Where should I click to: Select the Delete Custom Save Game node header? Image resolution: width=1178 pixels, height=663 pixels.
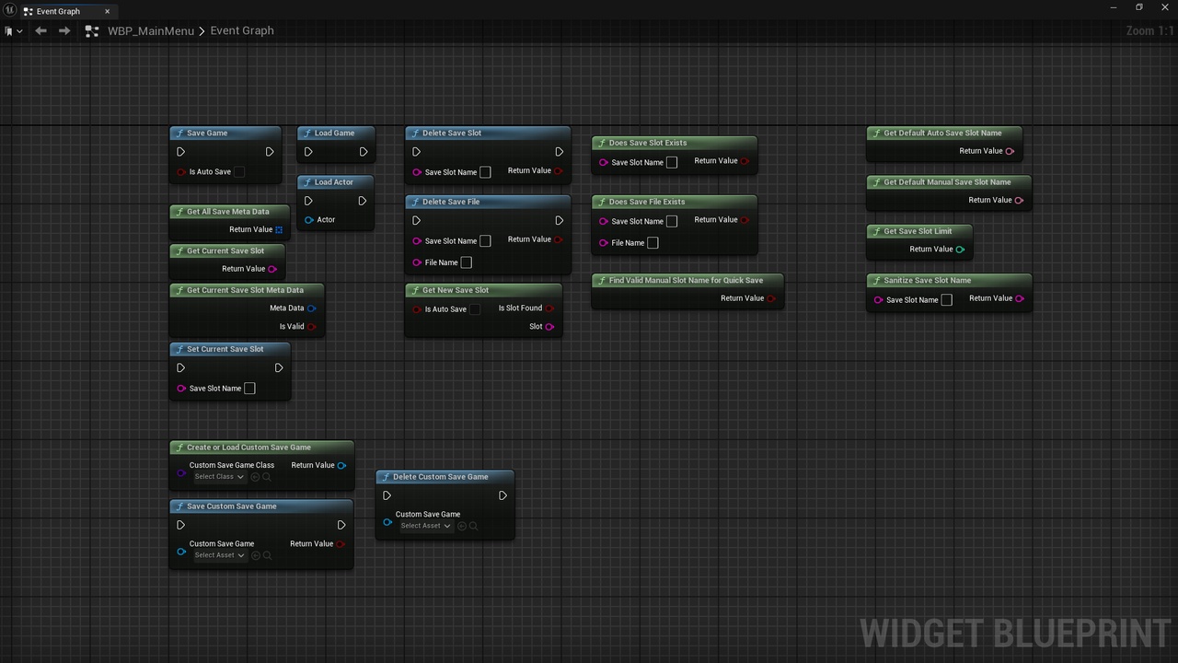445,477
